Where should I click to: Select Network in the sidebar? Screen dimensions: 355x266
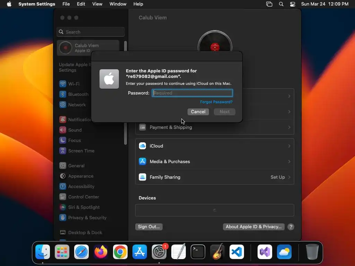click(x=72, y=105)
